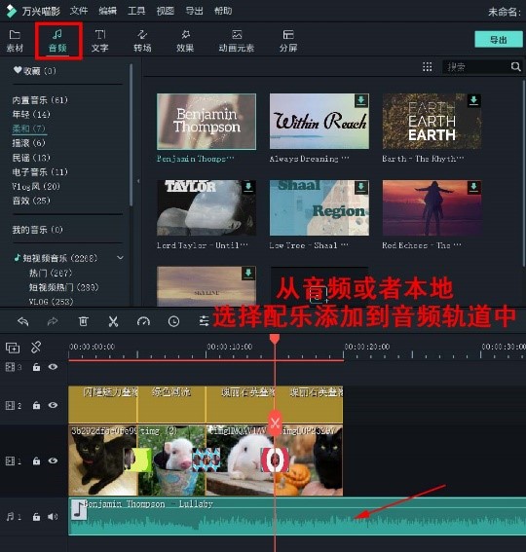Select 热门 (267) subcategory
This screenshot has width=526, height=552.
click(x=51, y=273)
